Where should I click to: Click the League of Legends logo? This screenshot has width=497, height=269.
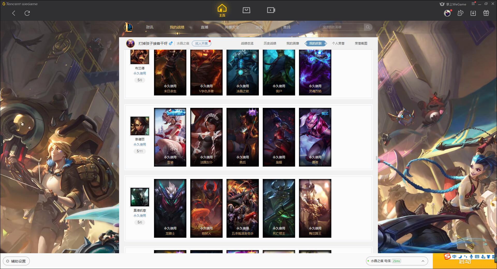pos(128,27)
